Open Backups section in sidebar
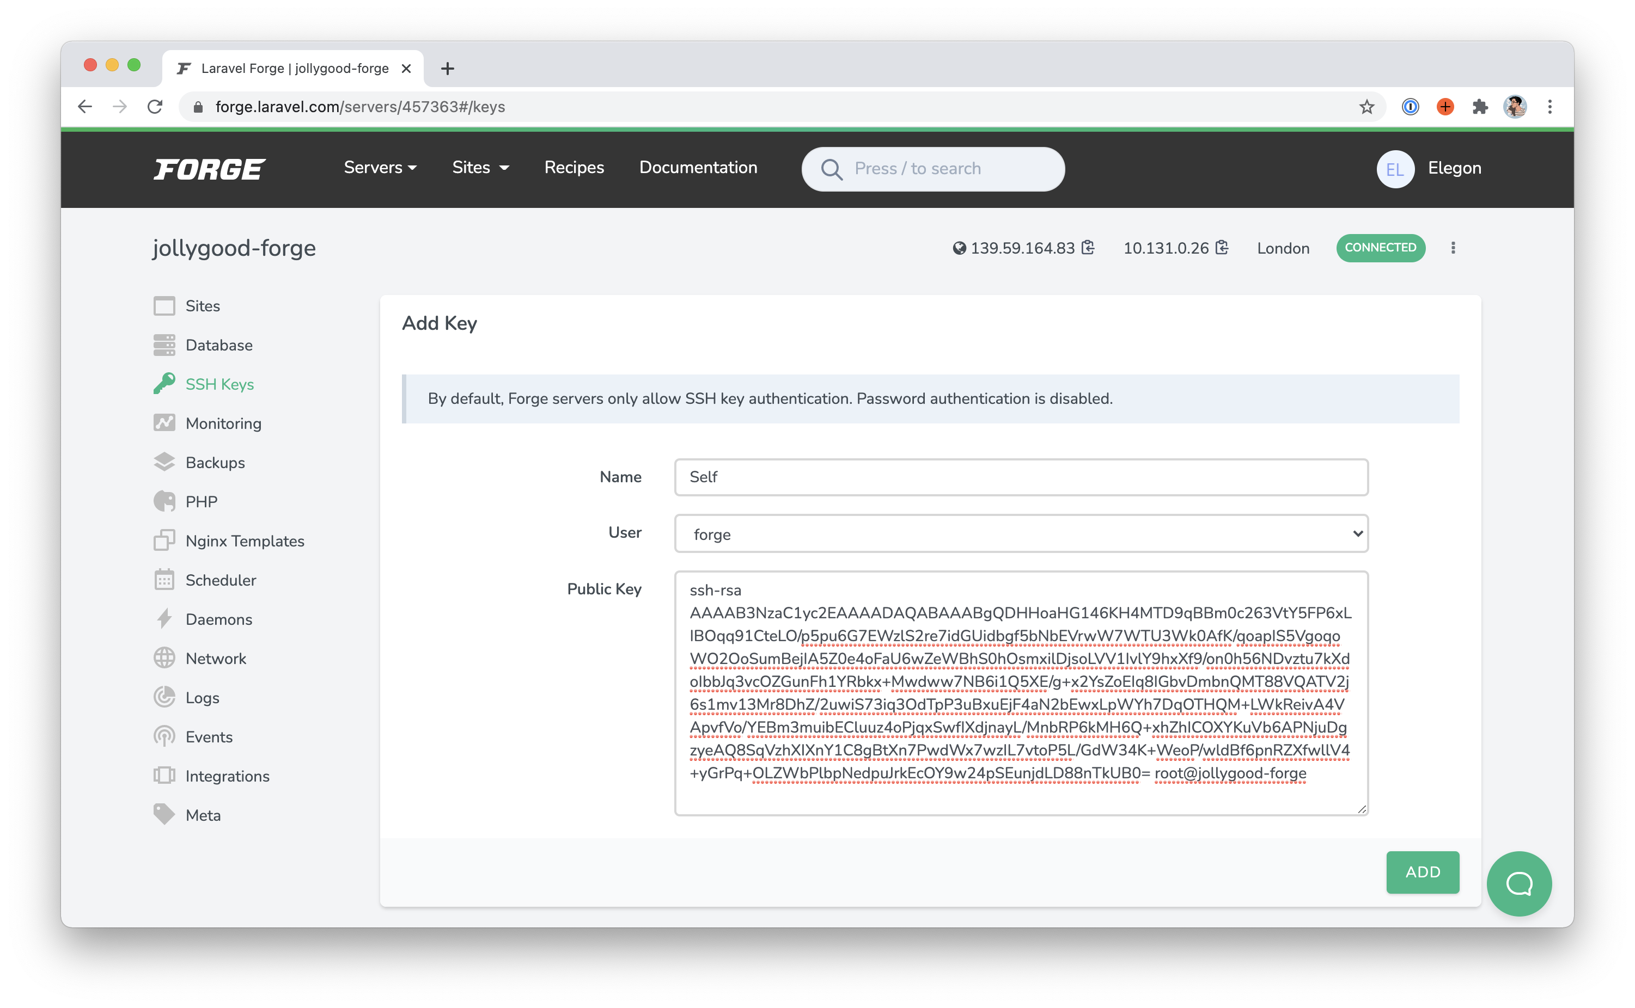 (x=215, y=463)
